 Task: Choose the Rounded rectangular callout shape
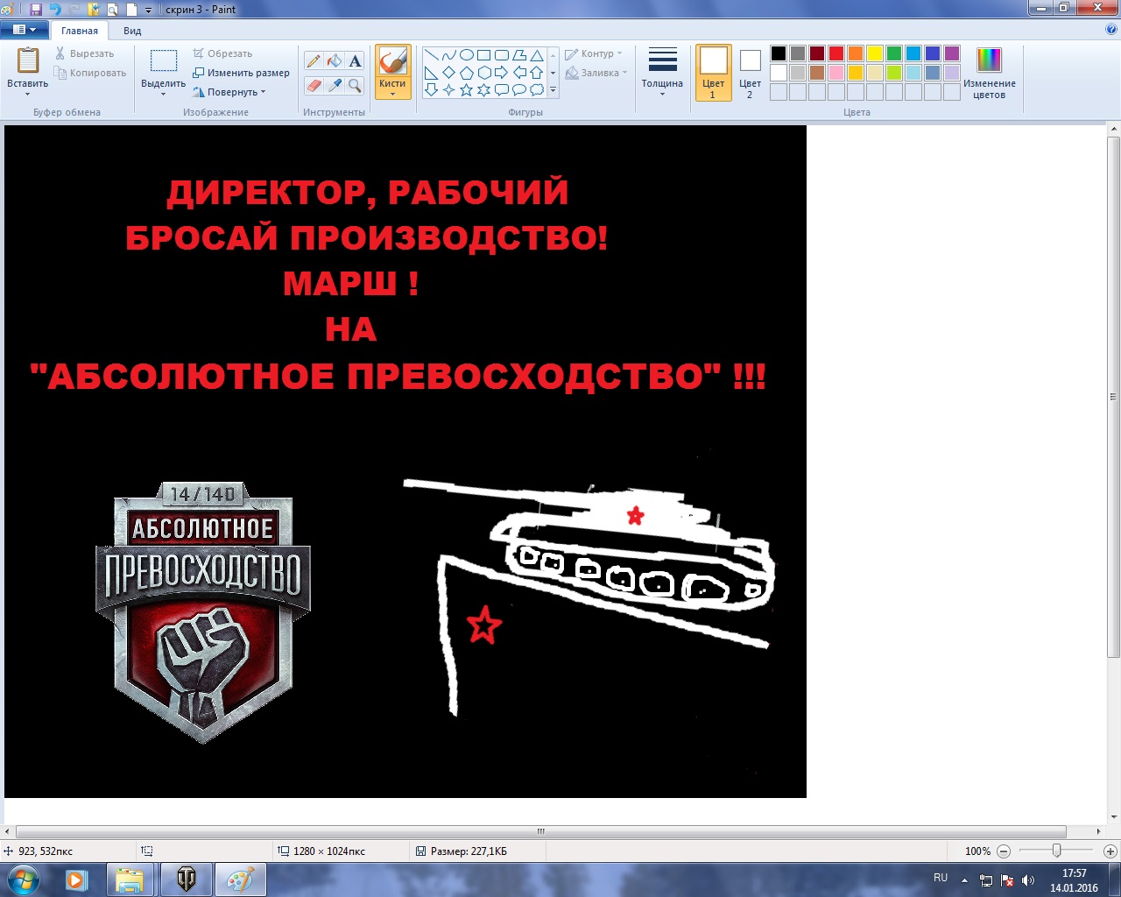[x=501, y=89]
